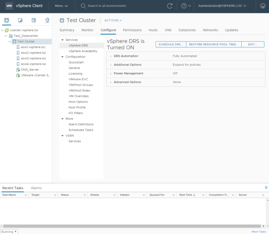This screenshot has height=234, width=269.
Task: Open VM/Host Rules configuration
Action: point(80,91)
